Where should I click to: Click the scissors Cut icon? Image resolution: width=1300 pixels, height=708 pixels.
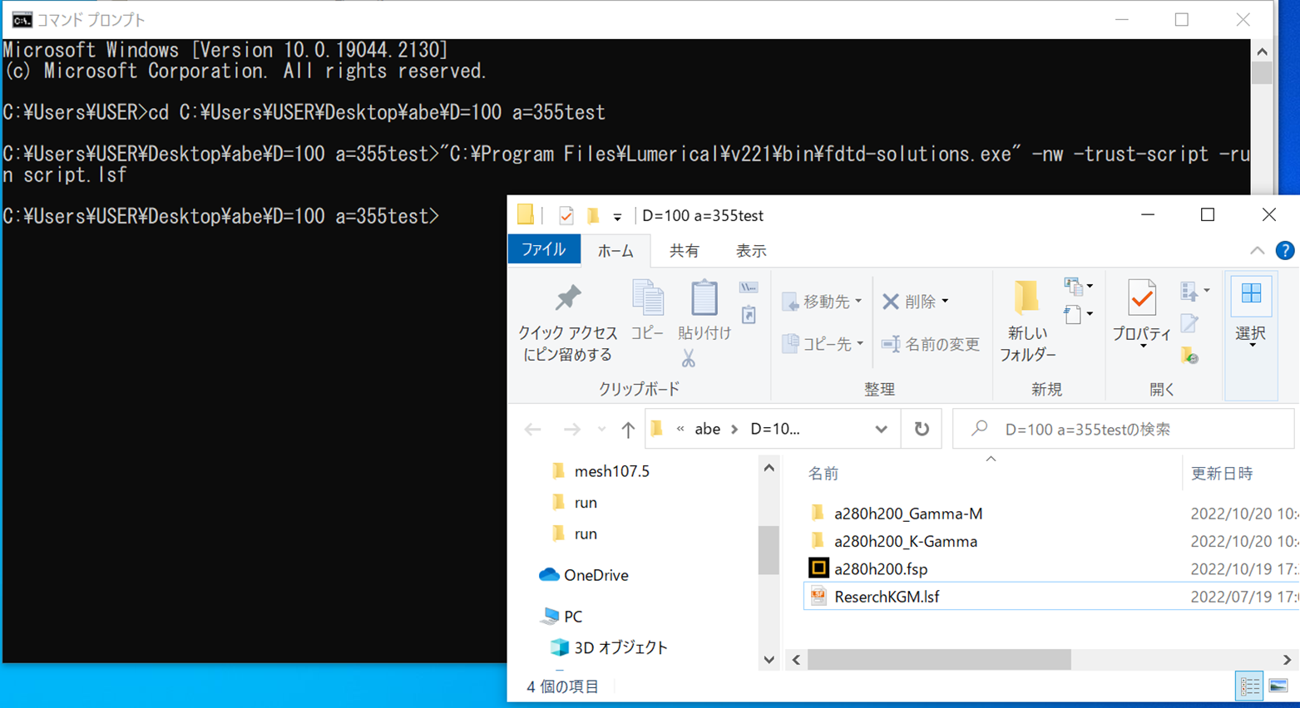[688, 358]
